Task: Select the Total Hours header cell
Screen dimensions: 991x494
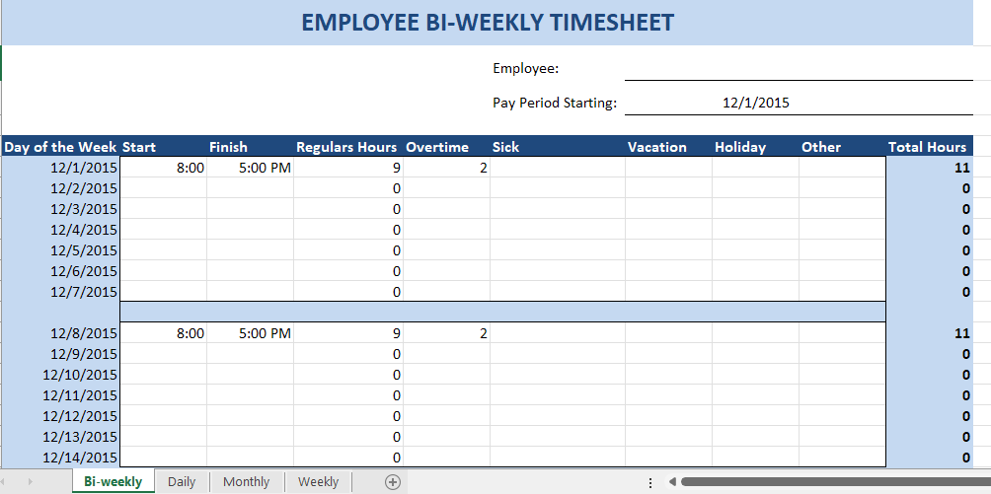Action: point(929,147)
